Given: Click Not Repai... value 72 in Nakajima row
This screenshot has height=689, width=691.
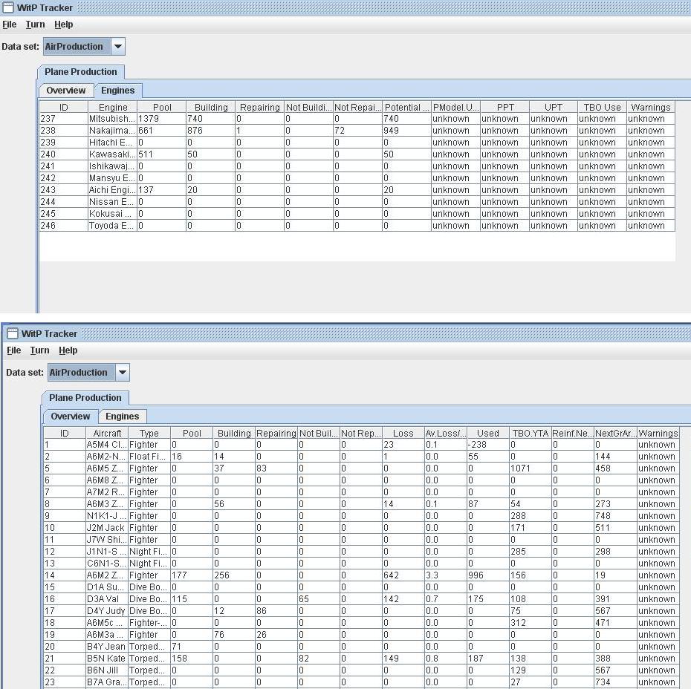Looking at the screenshot, I should click(357, 131).
